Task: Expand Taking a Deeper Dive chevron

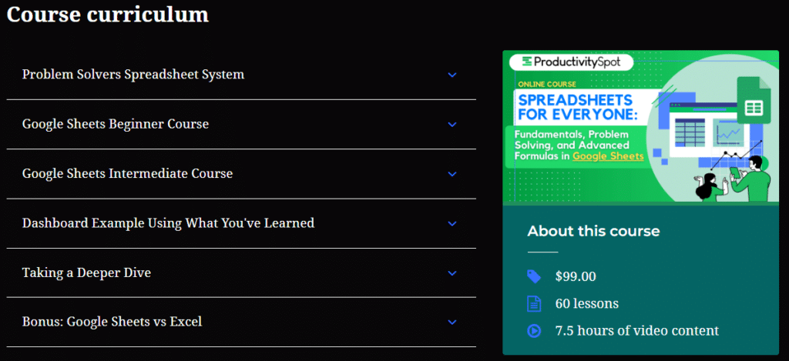Action: 452,273
